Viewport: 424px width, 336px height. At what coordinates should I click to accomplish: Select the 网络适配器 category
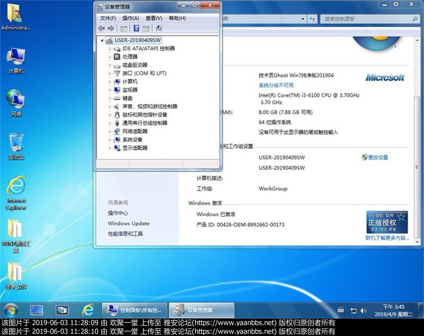click(x=135, y=131)
